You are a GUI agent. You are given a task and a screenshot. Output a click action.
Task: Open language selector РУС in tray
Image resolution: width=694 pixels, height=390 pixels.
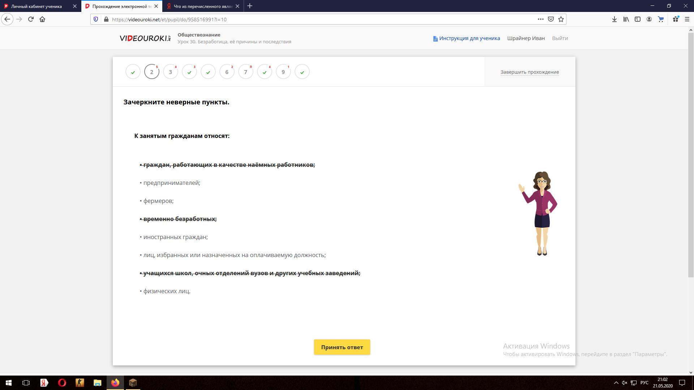pos(644,383)
